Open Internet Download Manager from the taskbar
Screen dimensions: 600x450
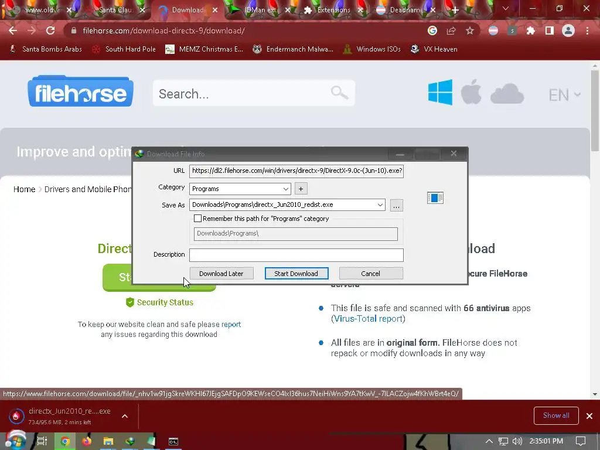pos(130,442)
